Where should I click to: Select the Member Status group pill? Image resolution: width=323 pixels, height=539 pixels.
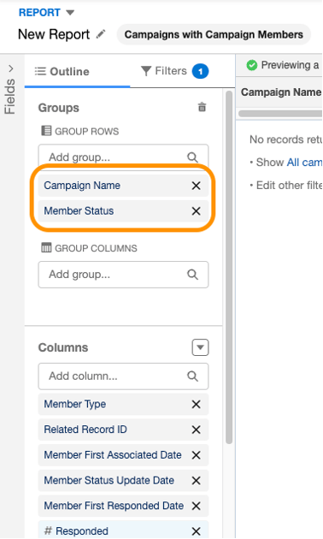[123, 210]
